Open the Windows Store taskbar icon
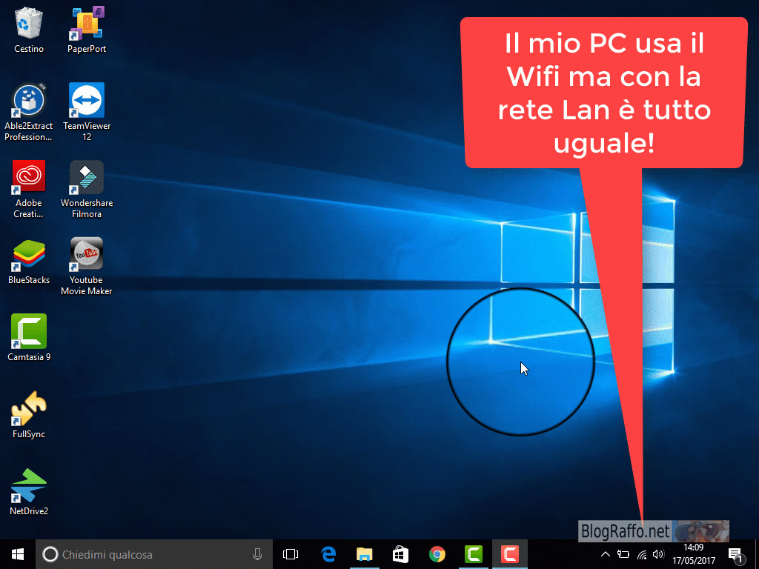This screenshot has height=569, width=759. [x=401, y=554]
